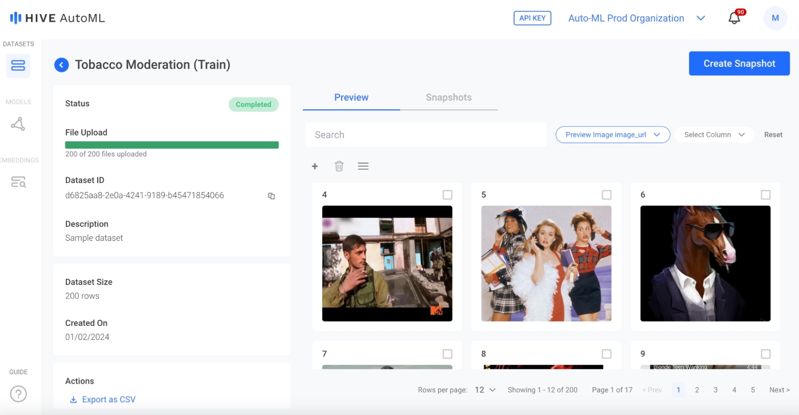Open the Embeddings search icon
Image resolution: width=799 pixels, height=415 pixels.
18,182
